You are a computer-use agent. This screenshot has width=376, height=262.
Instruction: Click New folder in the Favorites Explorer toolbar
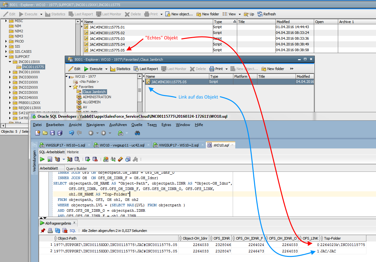click(273, 69)
